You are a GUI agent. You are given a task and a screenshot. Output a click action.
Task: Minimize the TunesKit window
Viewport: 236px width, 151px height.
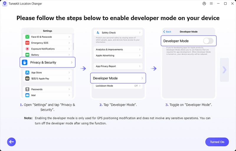coord(218,4)
